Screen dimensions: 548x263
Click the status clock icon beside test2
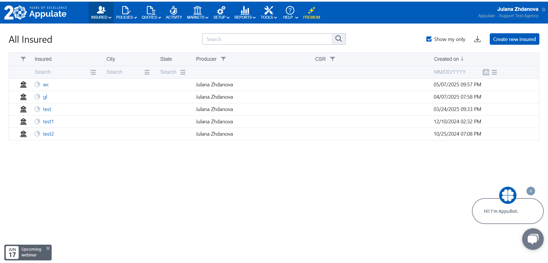tap(37, 134)
